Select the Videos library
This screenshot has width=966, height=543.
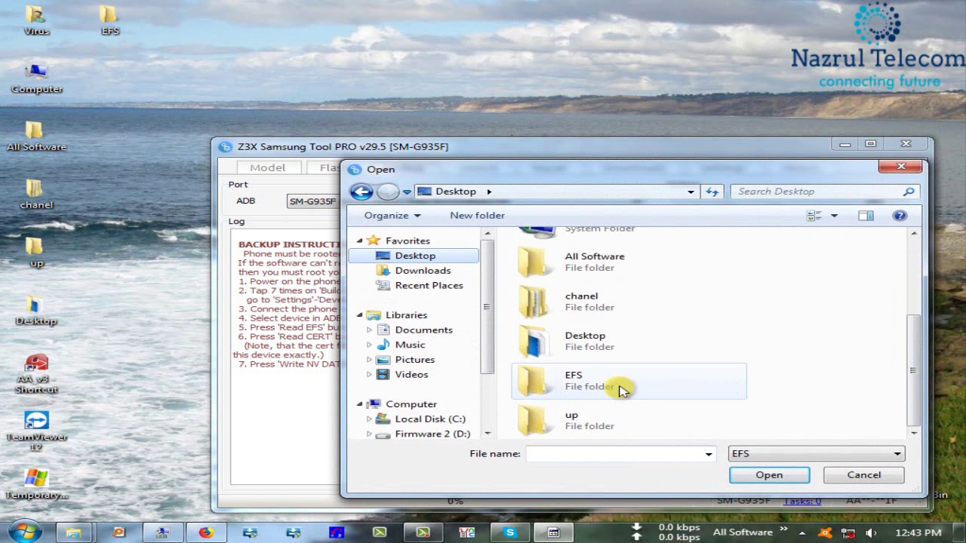pyautogui.click(x=411, y=375)
